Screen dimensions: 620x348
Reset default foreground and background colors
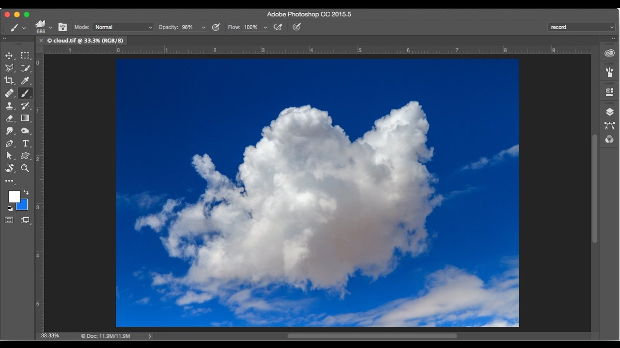pos(10,209)
